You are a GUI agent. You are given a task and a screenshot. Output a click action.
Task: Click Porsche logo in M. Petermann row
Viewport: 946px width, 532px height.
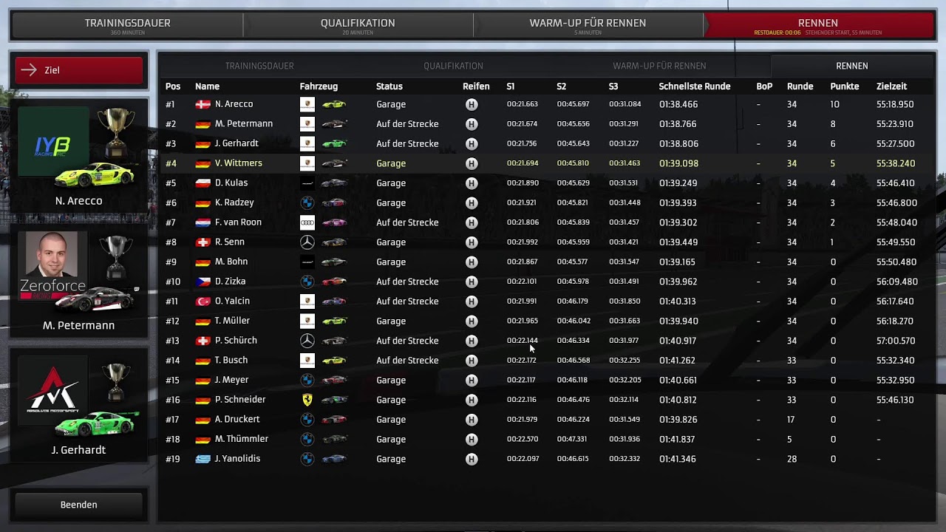point(307,124)
